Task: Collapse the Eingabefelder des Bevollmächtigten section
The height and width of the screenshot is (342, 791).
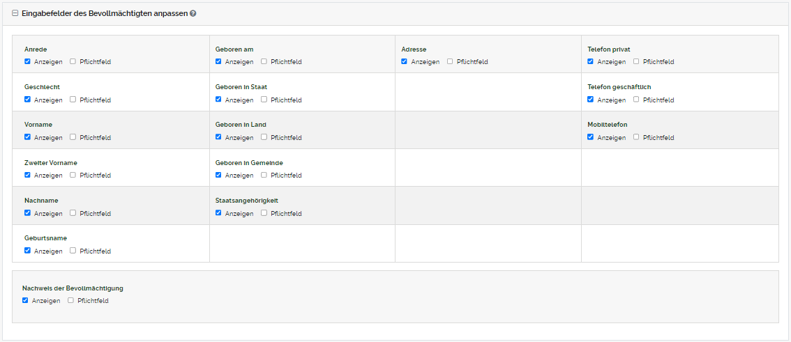Action: click(x=15, y=13)
